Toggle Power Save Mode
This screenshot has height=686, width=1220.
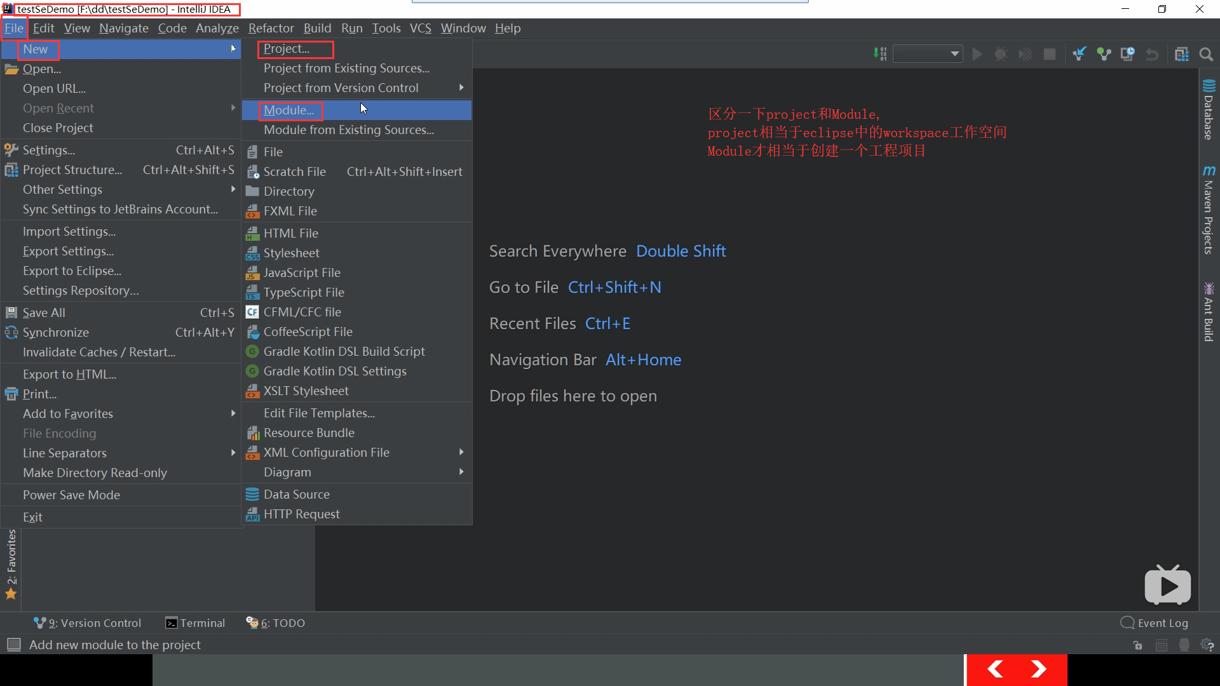click(71, 495)
